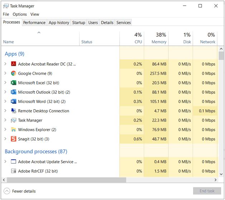Sort by the Name column header
Screen dimensions: 225x200
(x=40, y=39)
